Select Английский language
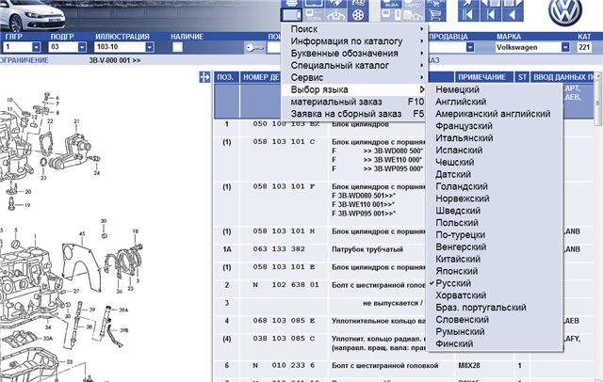The image size is (603, 382). (x=495, y=102)
